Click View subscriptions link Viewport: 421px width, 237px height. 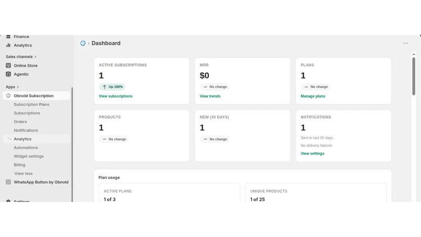click(115, 96)
